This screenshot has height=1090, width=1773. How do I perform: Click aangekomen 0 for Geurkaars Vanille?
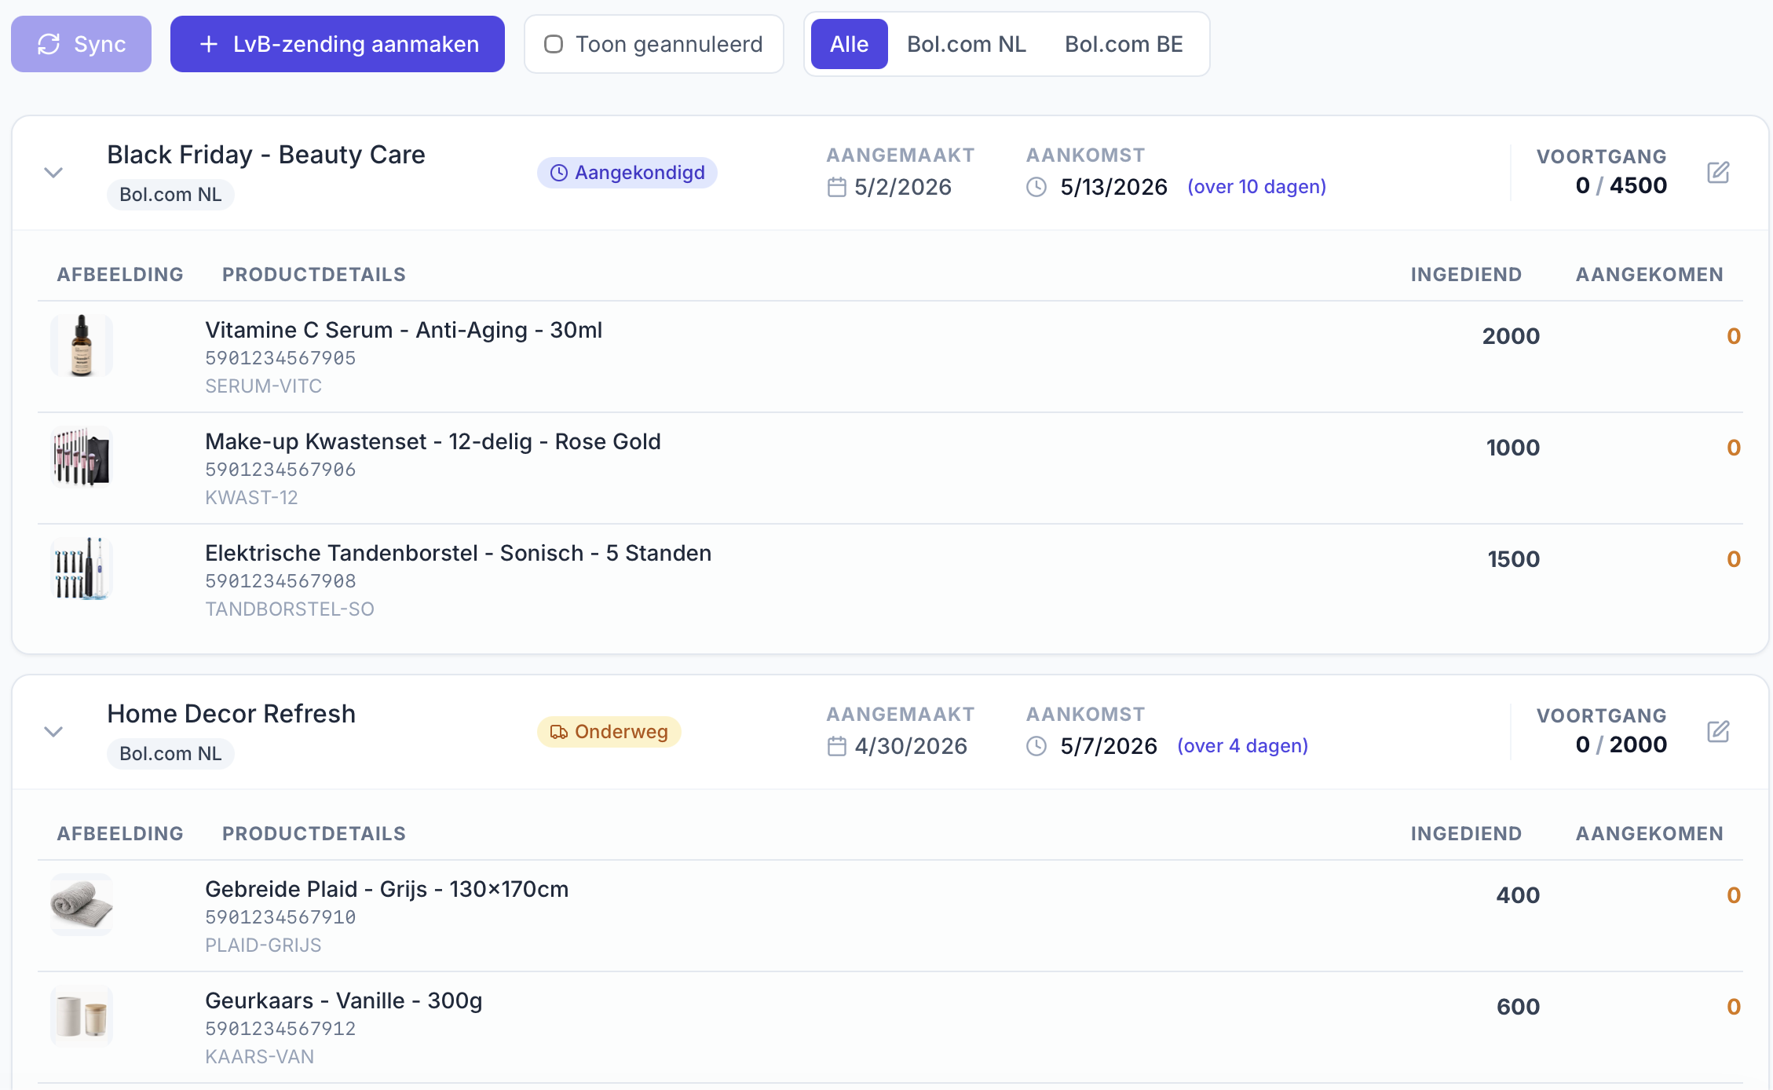[1734, 1007]
